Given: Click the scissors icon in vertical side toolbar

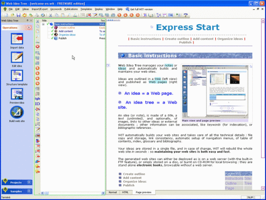Looking at the screenshot, I should 37,21.
